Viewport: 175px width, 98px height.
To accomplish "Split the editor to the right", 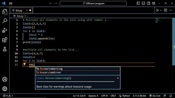I will pyautogui.click(x=165, y=10).
